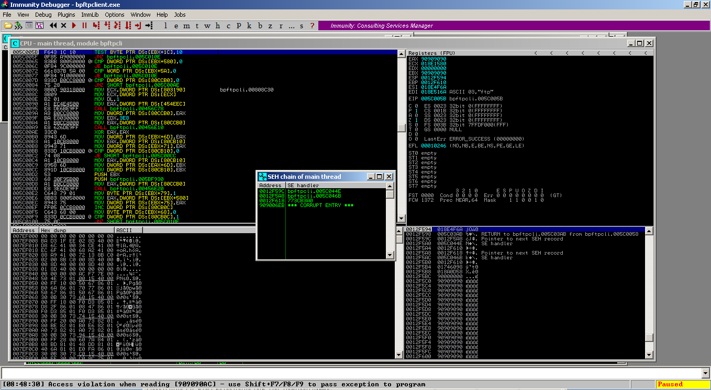711x390 pixels.
Task: Open the Jobs menu
Action: pos(180,15)
